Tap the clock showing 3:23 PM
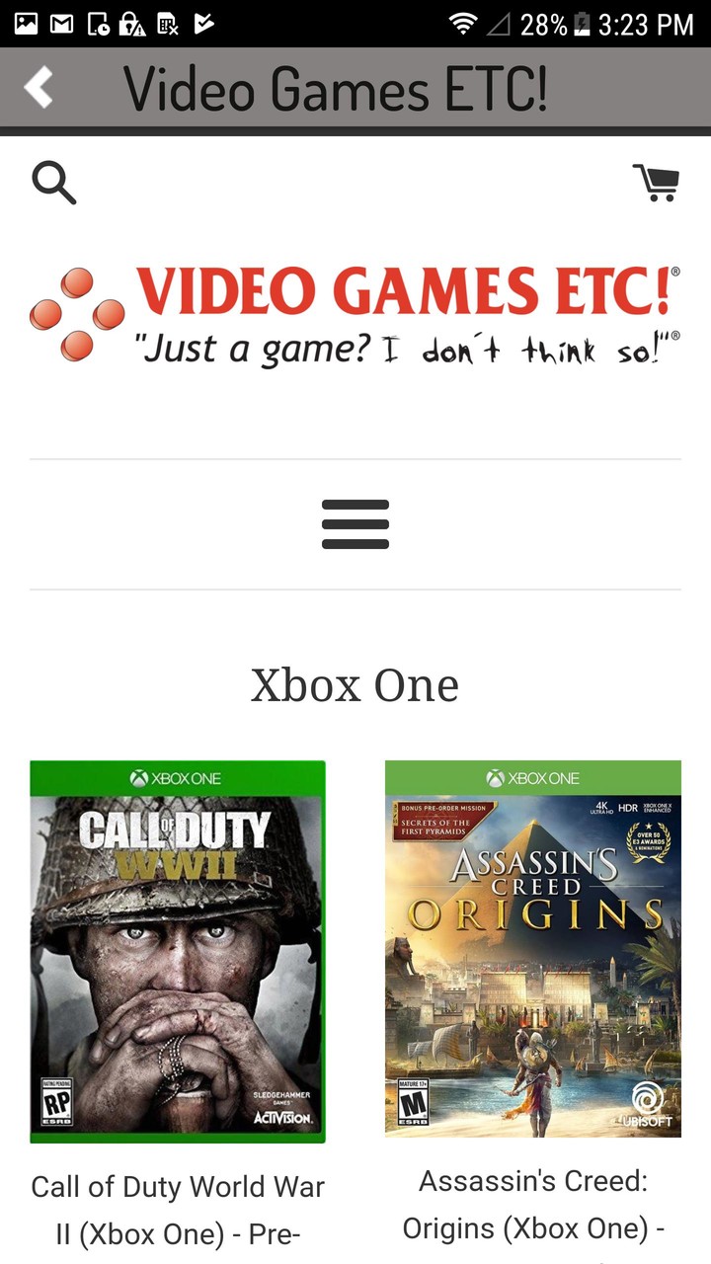 coord(647,25)
